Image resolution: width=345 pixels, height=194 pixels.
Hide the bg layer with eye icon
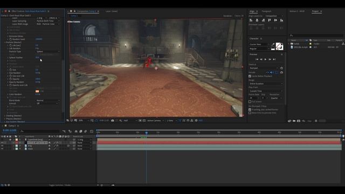[2, 146]
